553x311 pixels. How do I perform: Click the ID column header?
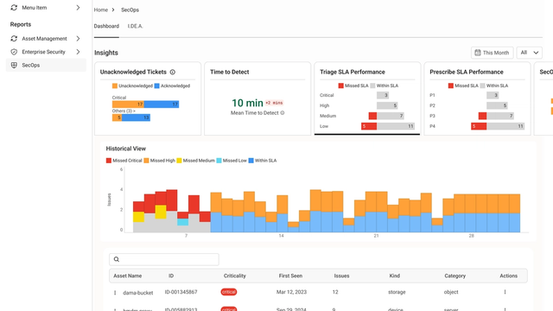pyautogui.click(x=171, y=276)
